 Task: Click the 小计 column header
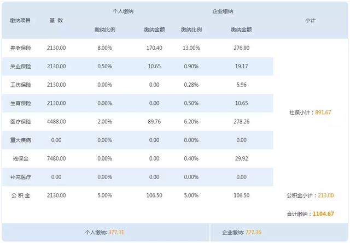(x=310, y=20)
